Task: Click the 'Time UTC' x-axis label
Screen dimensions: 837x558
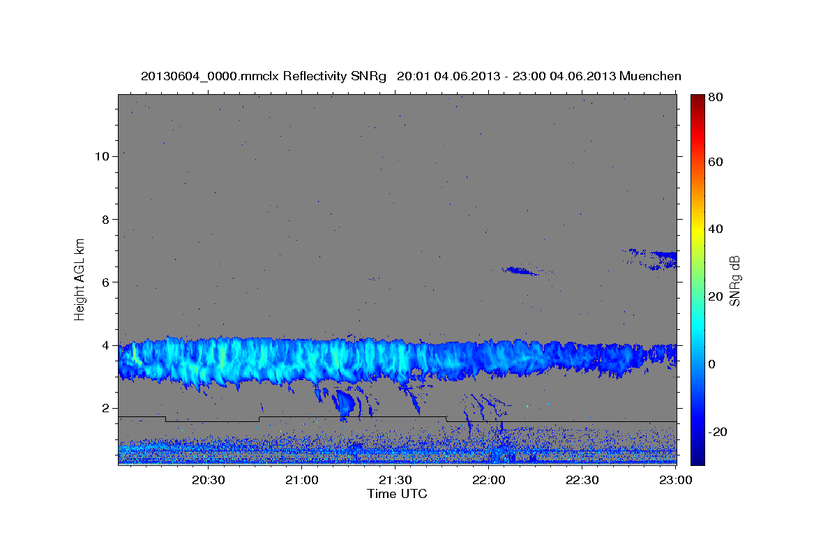Action: click(397, 494)
